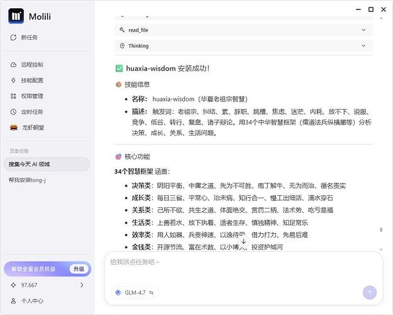Click the user icon beside 个人中心
Image resolution: width=393 pixels, height=315 pixels.
[x=13, y=301]
